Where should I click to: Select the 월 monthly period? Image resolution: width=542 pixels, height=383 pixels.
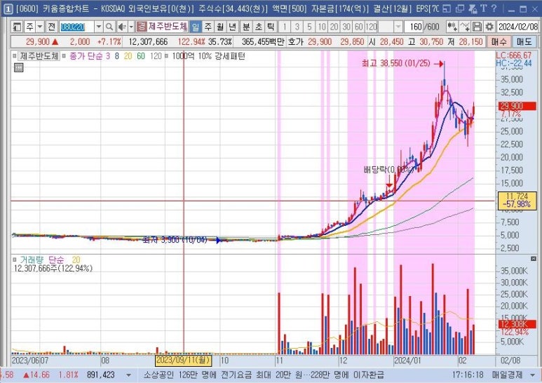point(220,27)
